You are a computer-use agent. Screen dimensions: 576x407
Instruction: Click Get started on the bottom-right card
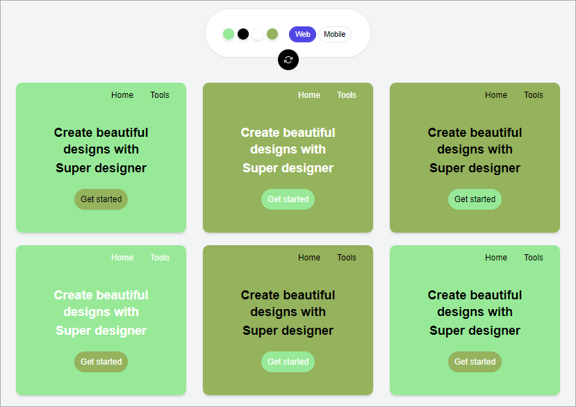tap(475, 362)
